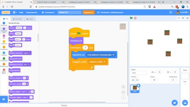
Task: Switch to the Costumes tab
Action: [x=18, y=19]
